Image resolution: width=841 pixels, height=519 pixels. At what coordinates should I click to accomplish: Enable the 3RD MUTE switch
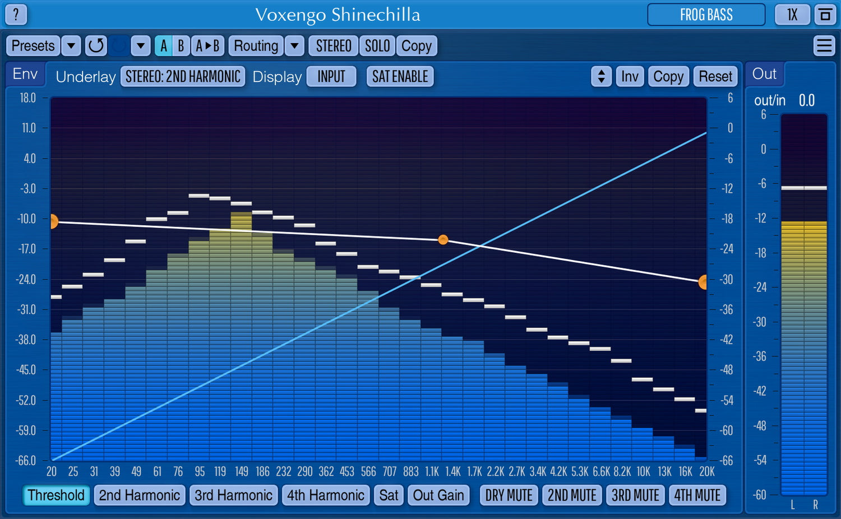point(635,495)
